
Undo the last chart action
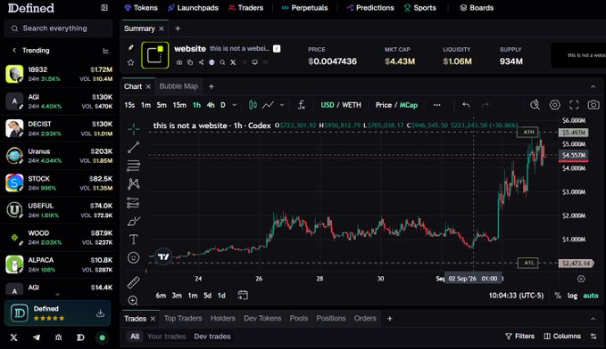(x=466, y=105)
